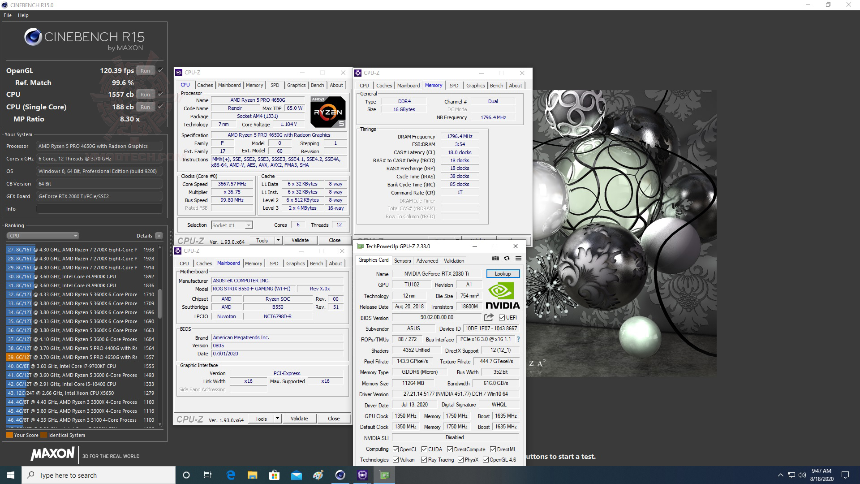Click the BIOS export share icon
Viewport: 860px width, 484px height.
point(489,317)
